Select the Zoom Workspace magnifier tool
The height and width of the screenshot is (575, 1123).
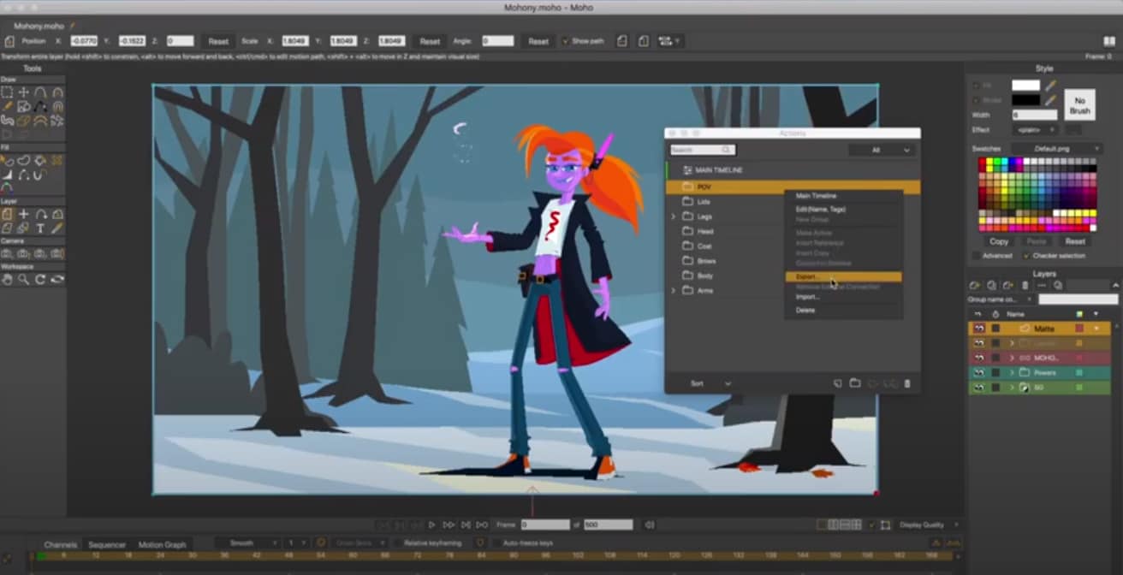click(x=23, y=279)
